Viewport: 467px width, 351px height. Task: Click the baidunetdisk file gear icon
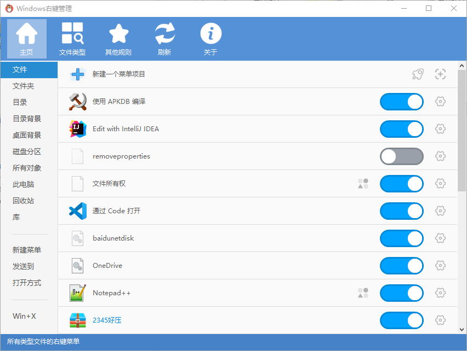point(77,238)
